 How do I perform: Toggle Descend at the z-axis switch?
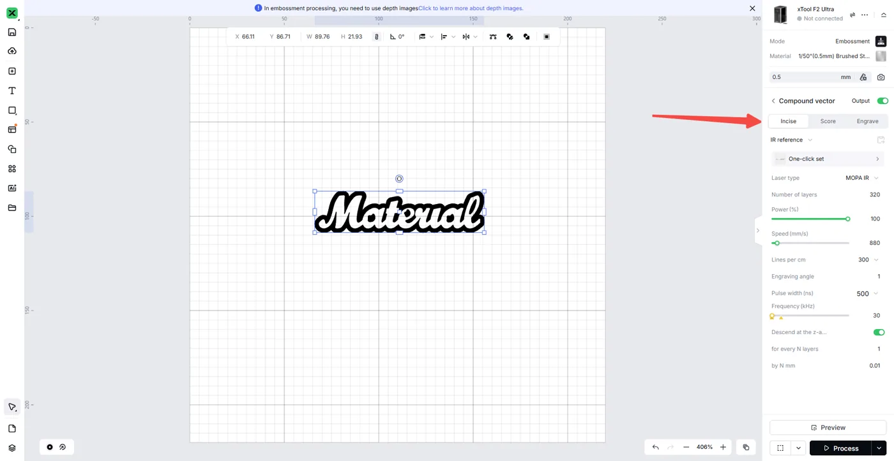879,332
